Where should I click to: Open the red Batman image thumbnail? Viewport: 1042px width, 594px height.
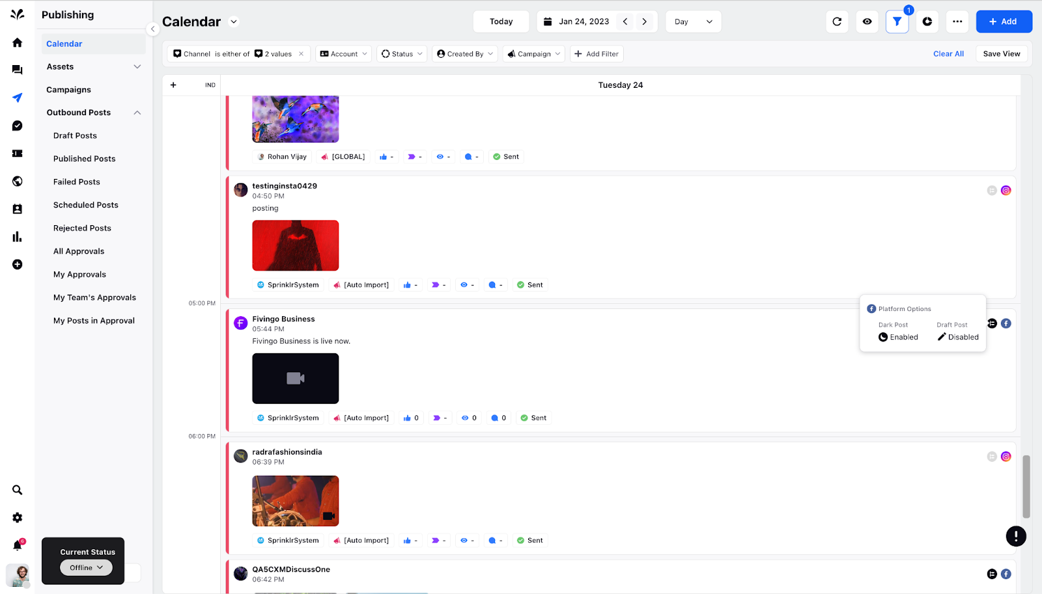296,245
